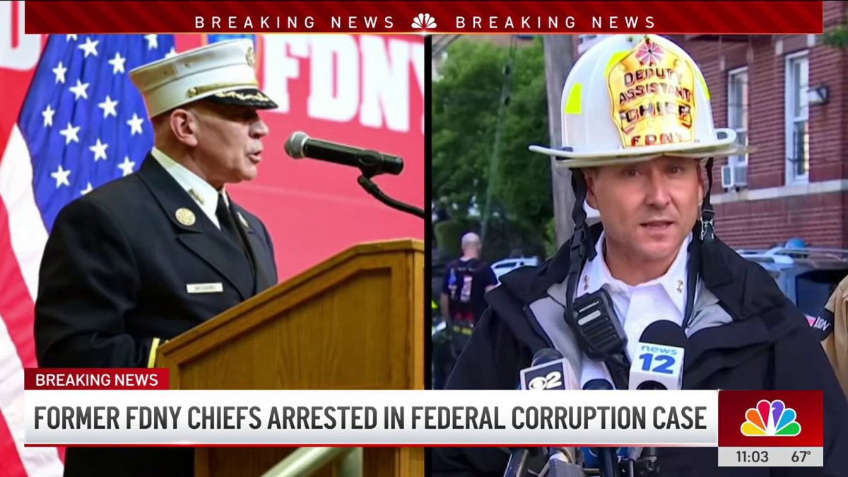The width and height of the screenshot is (848, 477).
Task: Click the gold button on uniform jacket
Action: (184, 217)
